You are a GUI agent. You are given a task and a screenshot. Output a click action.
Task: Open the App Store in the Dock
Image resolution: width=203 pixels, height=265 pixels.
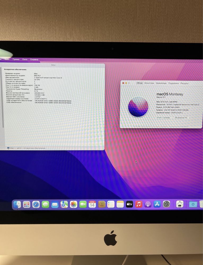[157, 204]
